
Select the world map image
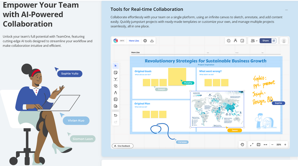pos(217,109)
